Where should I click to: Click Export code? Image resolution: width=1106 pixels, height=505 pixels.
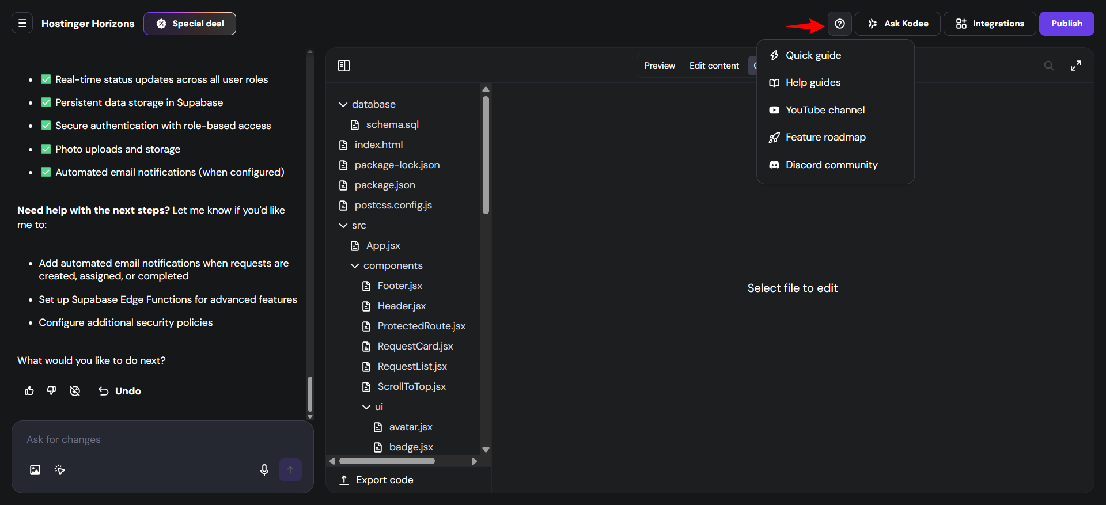(376, 480)
